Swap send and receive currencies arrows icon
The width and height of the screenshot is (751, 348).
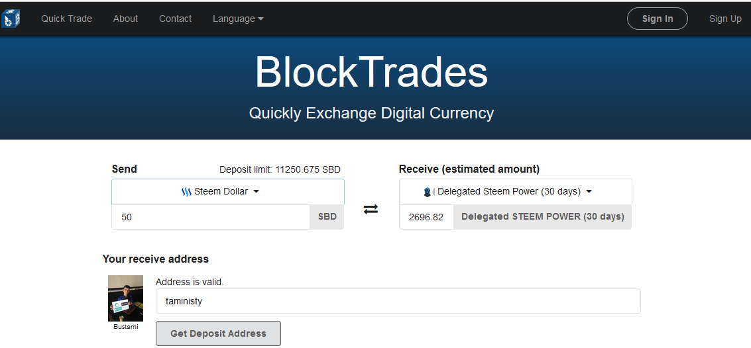pyautogui.click(x=371, y=209)
